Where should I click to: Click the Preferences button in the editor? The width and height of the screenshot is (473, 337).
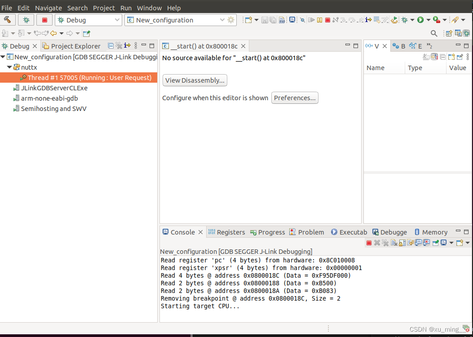[295, 98]
